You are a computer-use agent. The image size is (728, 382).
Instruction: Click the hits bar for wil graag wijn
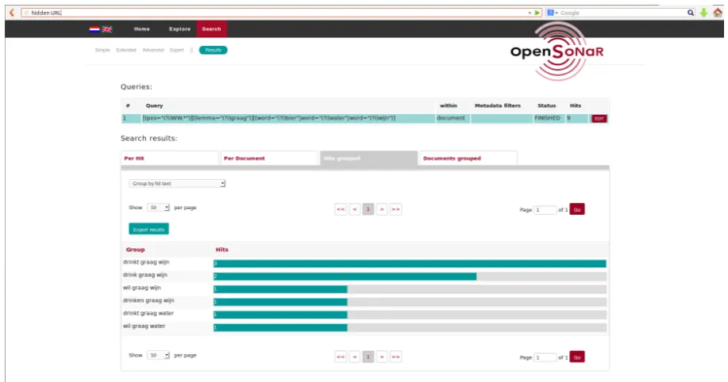[x=280, y=289]
